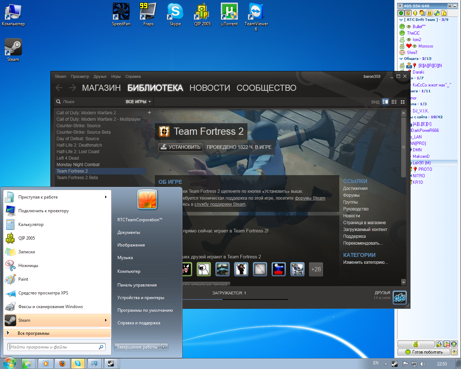Open Firefox from the taskbar
The image size is (461, 369).
[62, 364]
